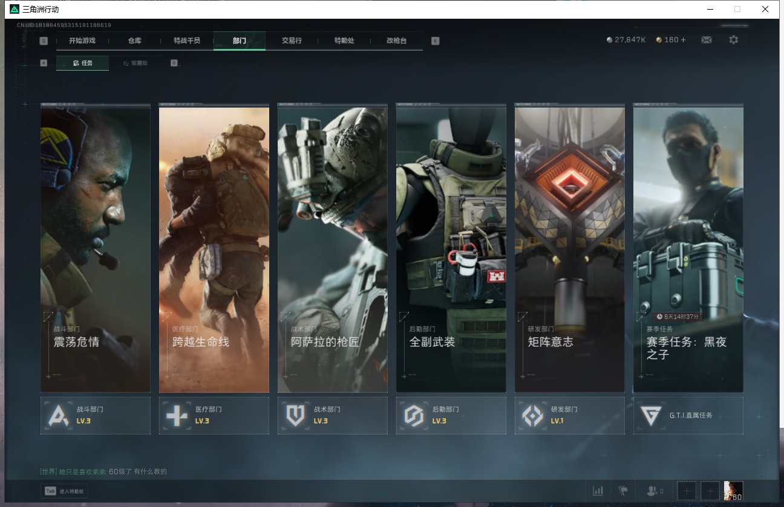Viewport: 784px width, 507px height.
Task: Switch to the 特战干员 tab
Action: tap(186, 40)
